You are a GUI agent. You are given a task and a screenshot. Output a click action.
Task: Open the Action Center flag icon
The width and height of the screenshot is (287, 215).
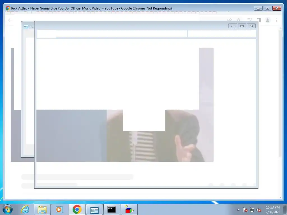point(245,210)
